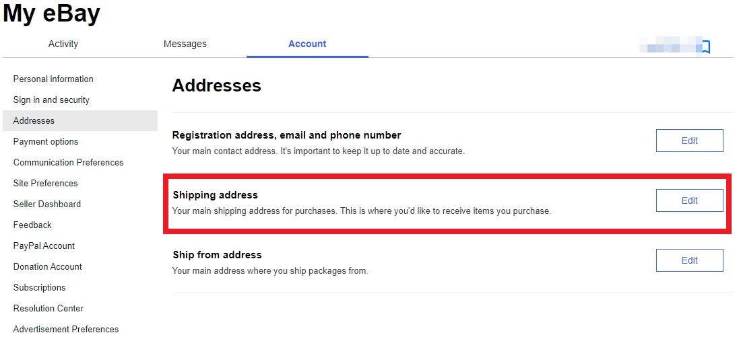Select the Account tab
The height and width of the screenshot is (339, 741).
(307, 44)
